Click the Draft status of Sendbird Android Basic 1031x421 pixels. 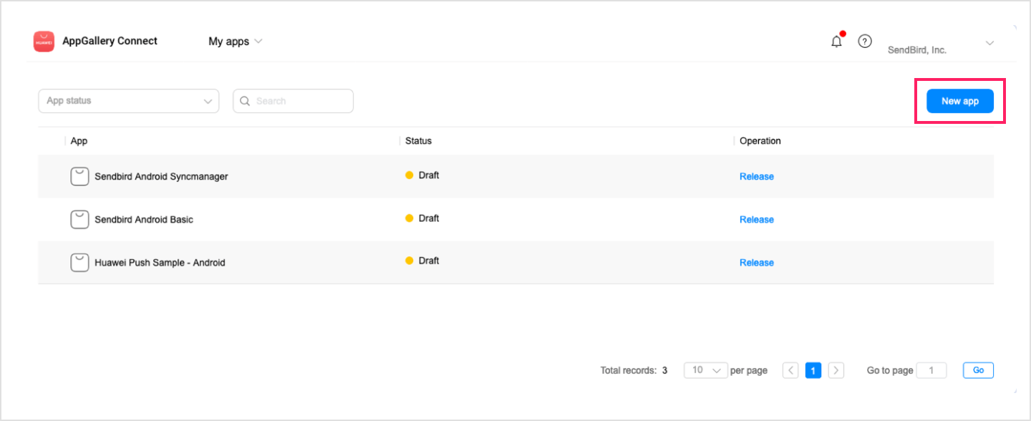(422, 218)
